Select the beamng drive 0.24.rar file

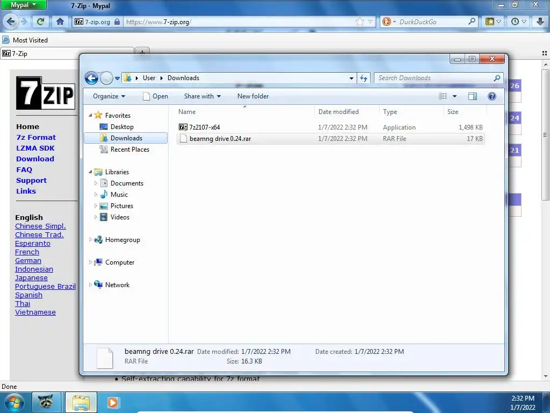(331, 139)
